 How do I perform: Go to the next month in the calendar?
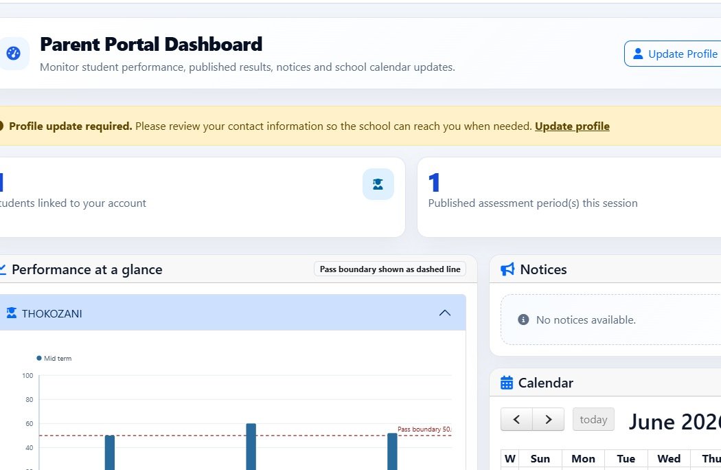(548, 419)
